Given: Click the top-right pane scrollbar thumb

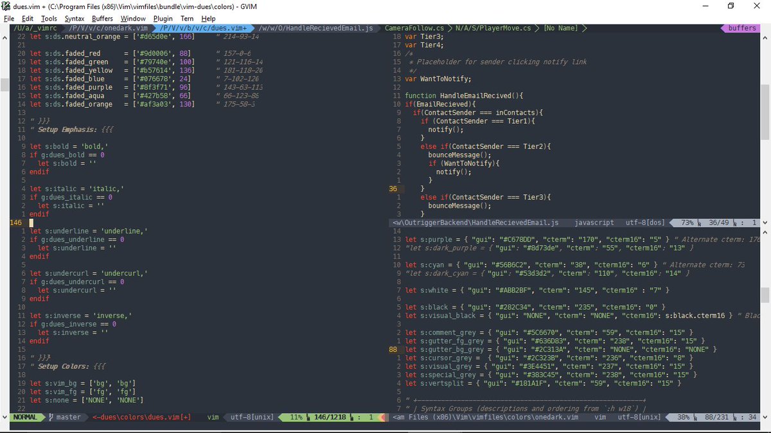Looking at the screenshot, I should (x=766, y=112).
